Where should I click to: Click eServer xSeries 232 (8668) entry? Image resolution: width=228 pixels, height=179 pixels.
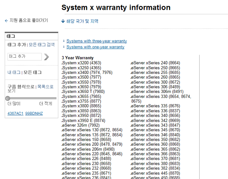tap(86, 168)
